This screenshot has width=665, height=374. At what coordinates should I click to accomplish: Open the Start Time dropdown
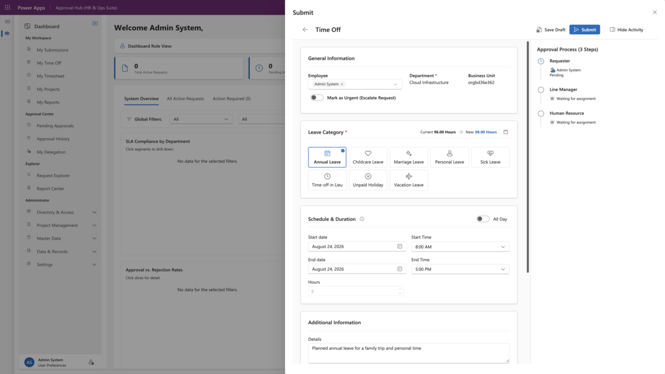tap(460, 247)
